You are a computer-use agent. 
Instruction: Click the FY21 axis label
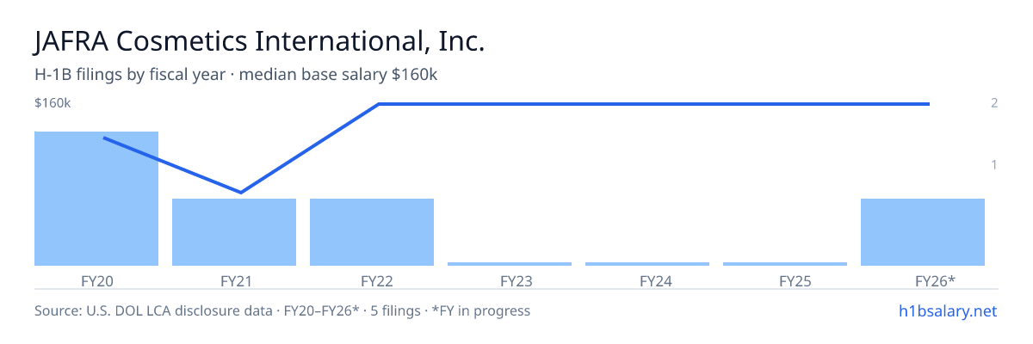(x=234, y=280)
